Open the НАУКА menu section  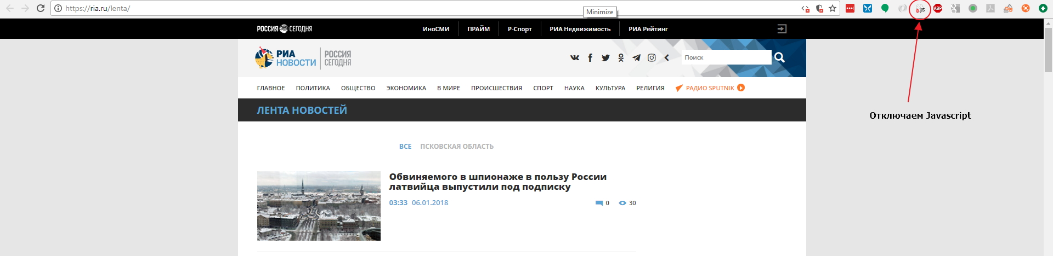point(574,88)
